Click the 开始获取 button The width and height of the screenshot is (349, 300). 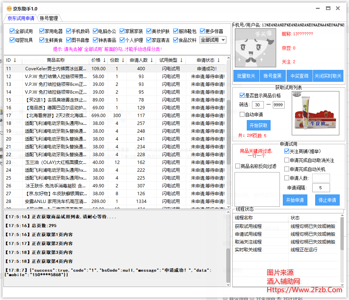(x=258, y=125)
